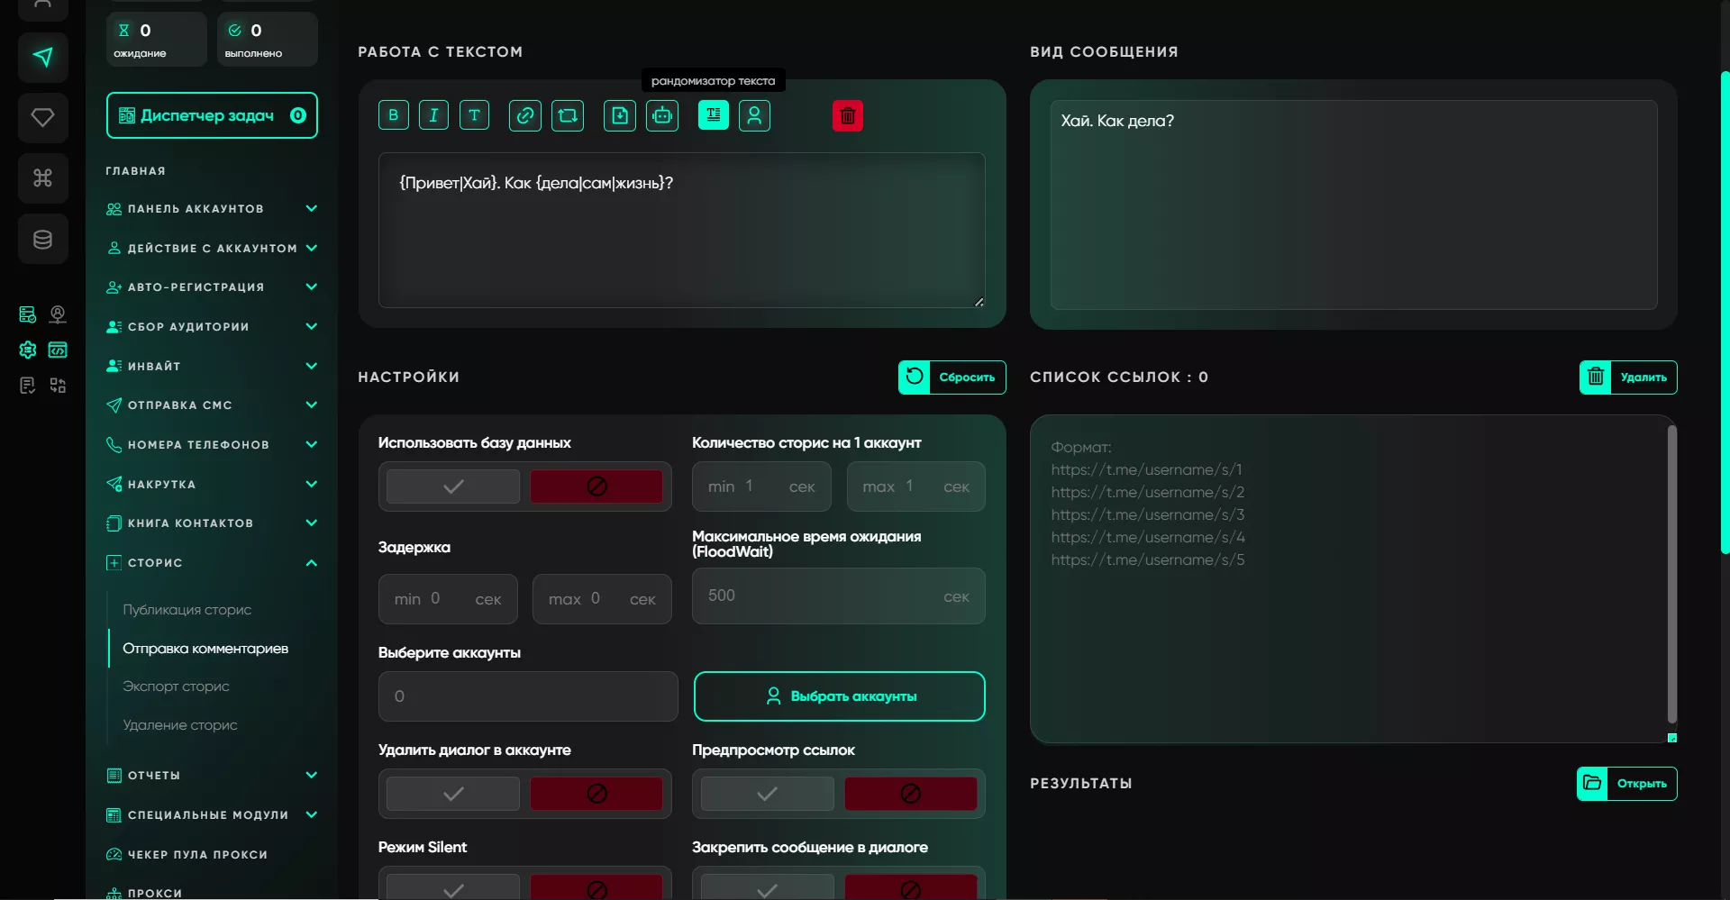The height and width of the screenshot is (900, 1730).
Task: Disable 'Режим Silent' red option
Action: (x=596, y=887)
